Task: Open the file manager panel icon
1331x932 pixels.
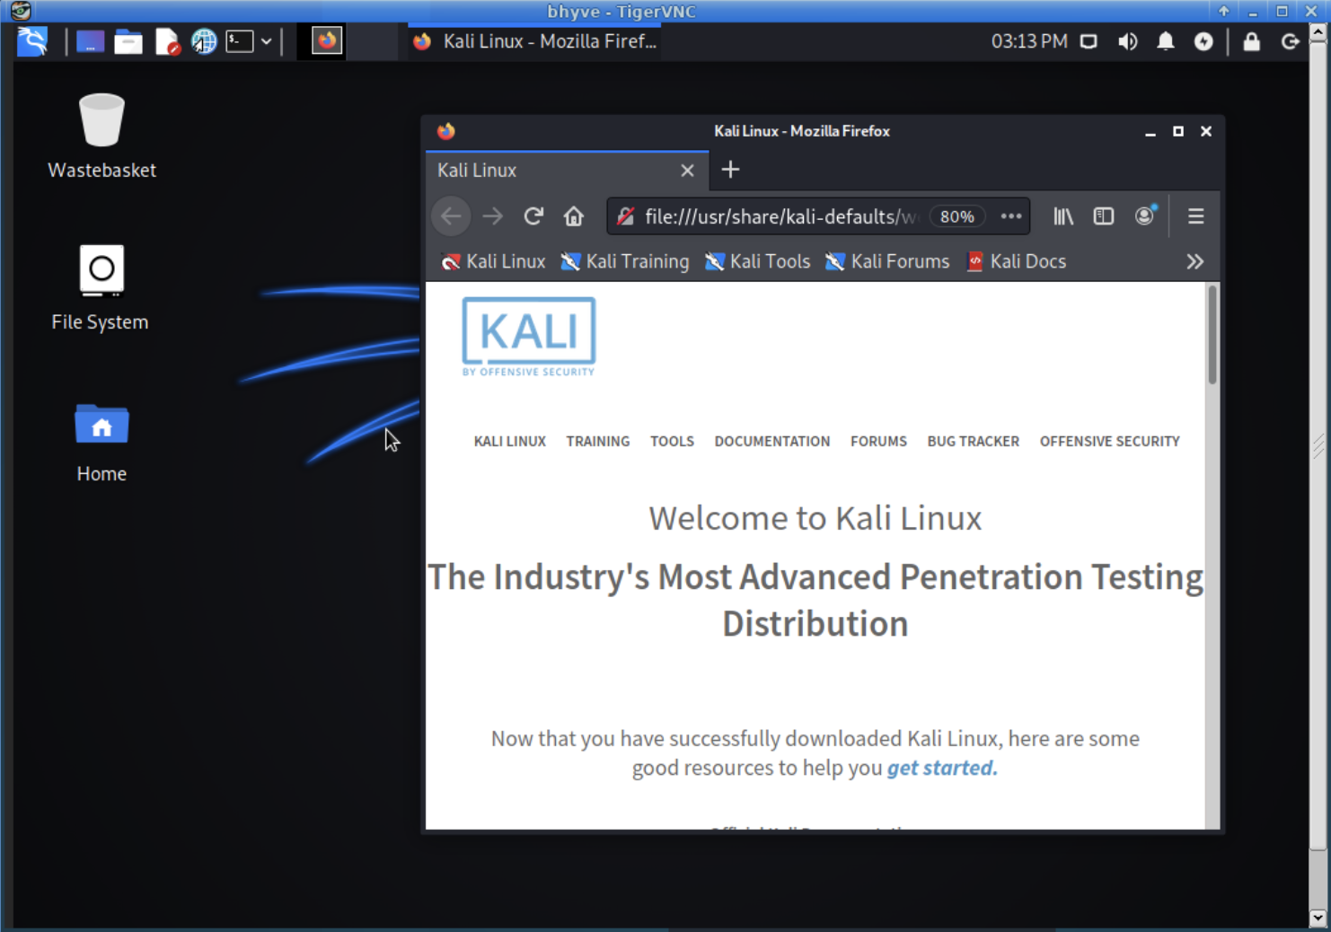Action: point(128,41)
